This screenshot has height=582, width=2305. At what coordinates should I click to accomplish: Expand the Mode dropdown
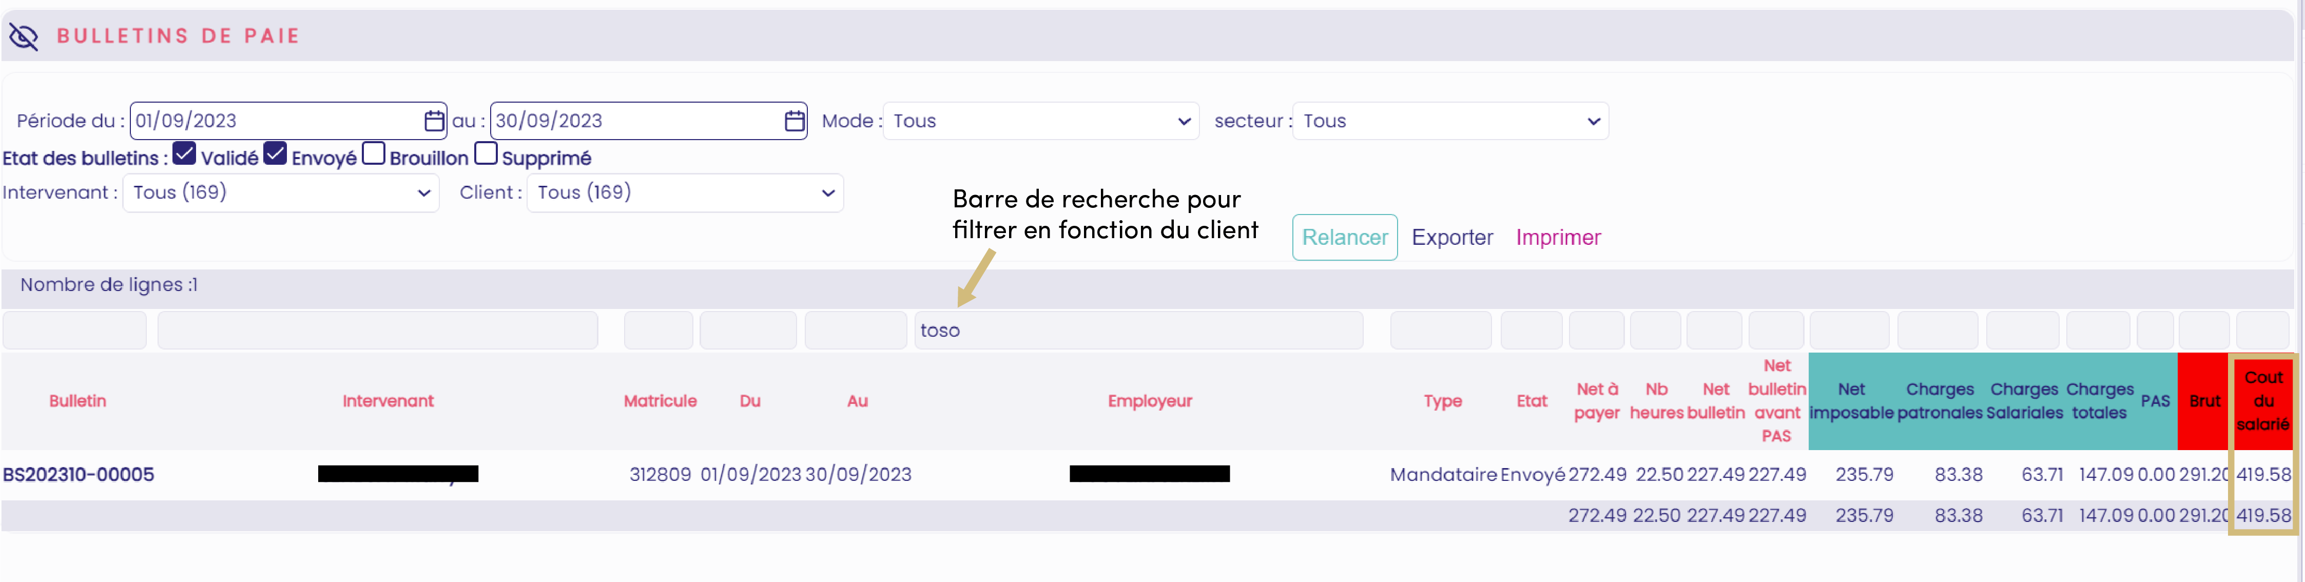(x=1041, y=121)
